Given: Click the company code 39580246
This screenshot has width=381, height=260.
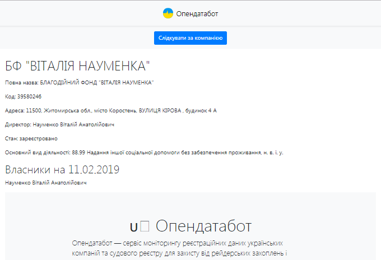Looking at the screenshot, I should point(23,97).
